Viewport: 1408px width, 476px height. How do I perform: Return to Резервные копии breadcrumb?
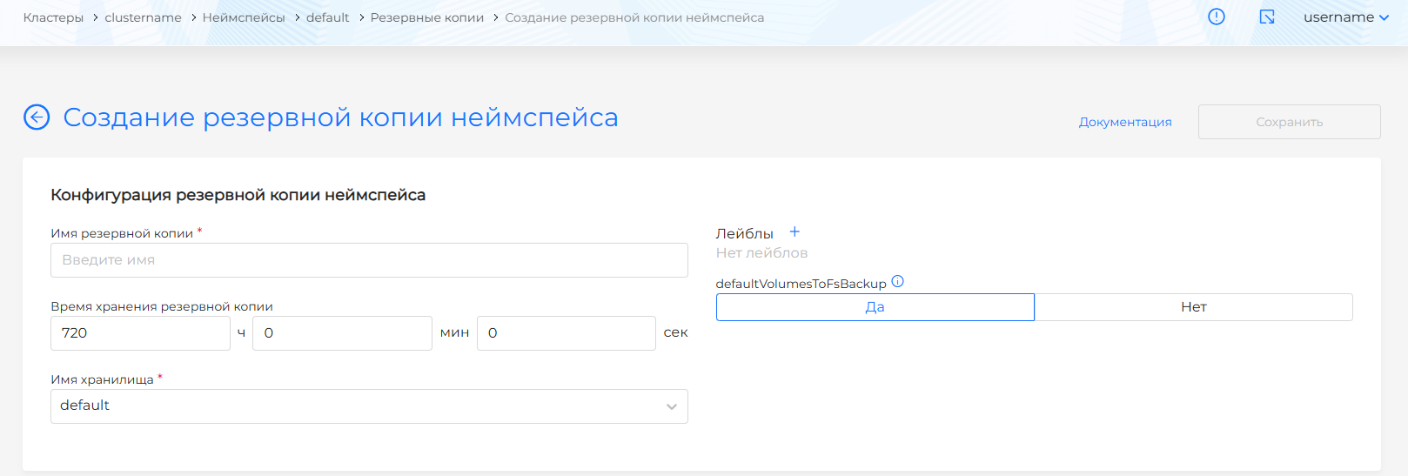click(x=426, y=17)
